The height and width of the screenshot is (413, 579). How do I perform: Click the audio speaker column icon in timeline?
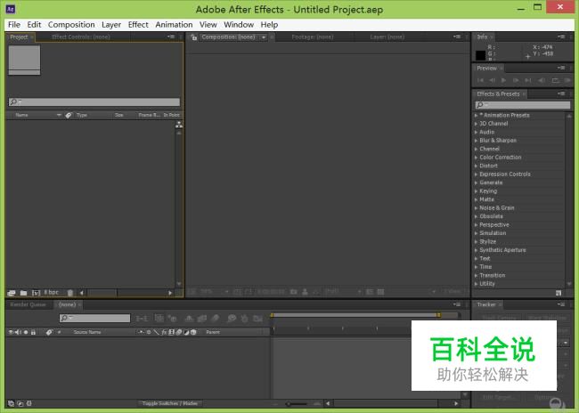18,332
